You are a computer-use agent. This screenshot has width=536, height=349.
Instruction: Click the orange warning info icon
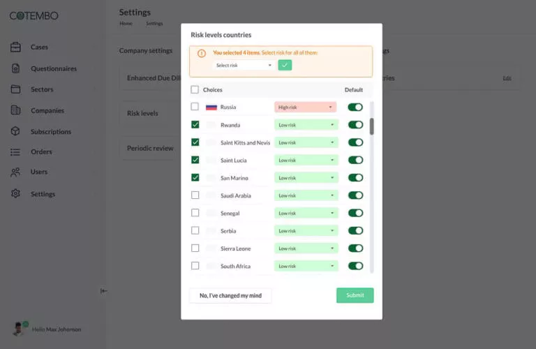point(202,53)
